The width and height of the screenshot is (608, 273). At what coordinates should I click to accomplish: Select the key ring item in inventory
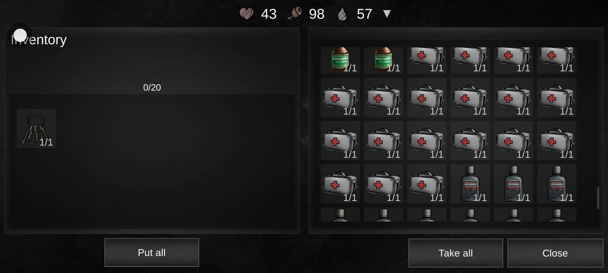click(x=36, y=128)
